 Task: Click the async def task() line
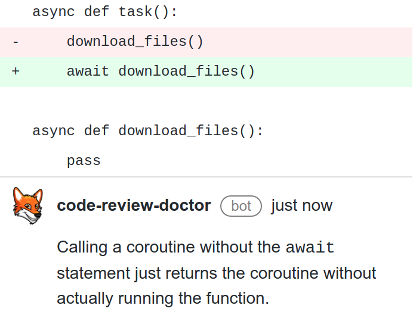[105, 12]
